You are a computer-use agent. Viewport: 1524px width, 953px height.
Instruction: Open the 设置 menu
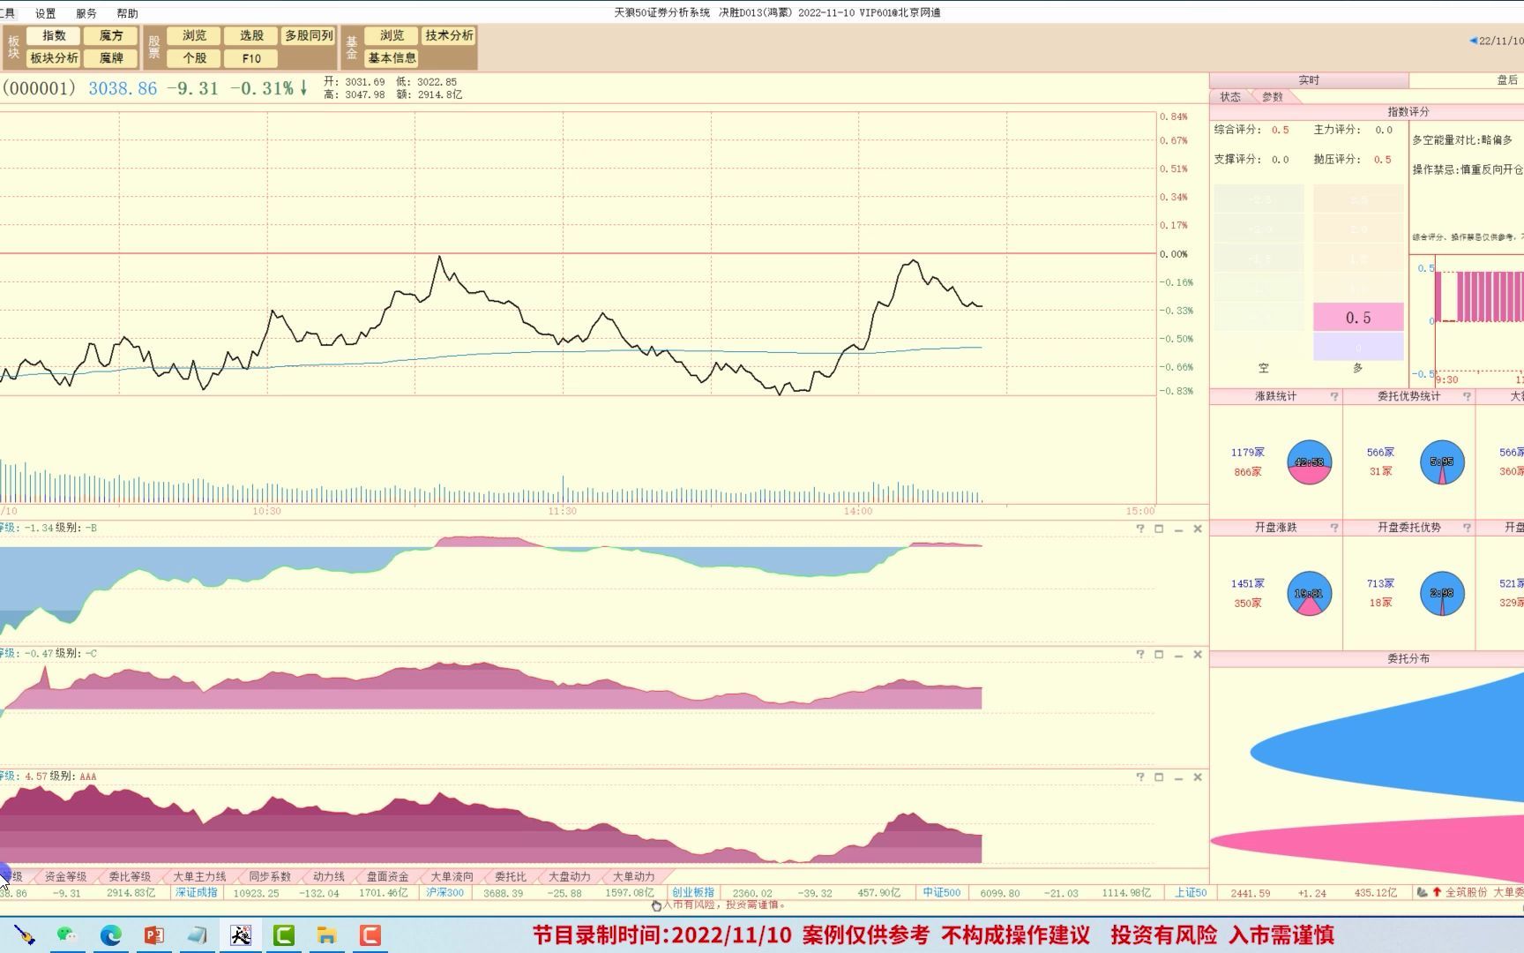click(45, 13)
